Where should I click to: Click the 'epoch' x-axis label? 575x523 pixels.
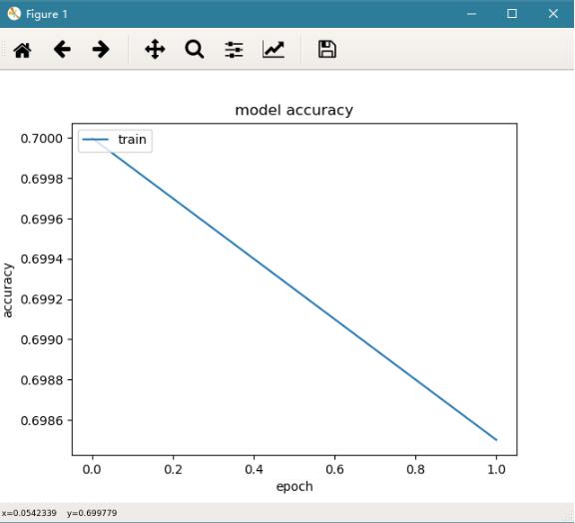[x=294, y=487]
